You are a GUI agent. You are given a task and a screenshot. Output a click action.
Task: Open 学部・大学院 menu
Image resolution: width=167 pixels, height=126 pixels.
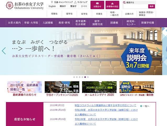point(31,23)
